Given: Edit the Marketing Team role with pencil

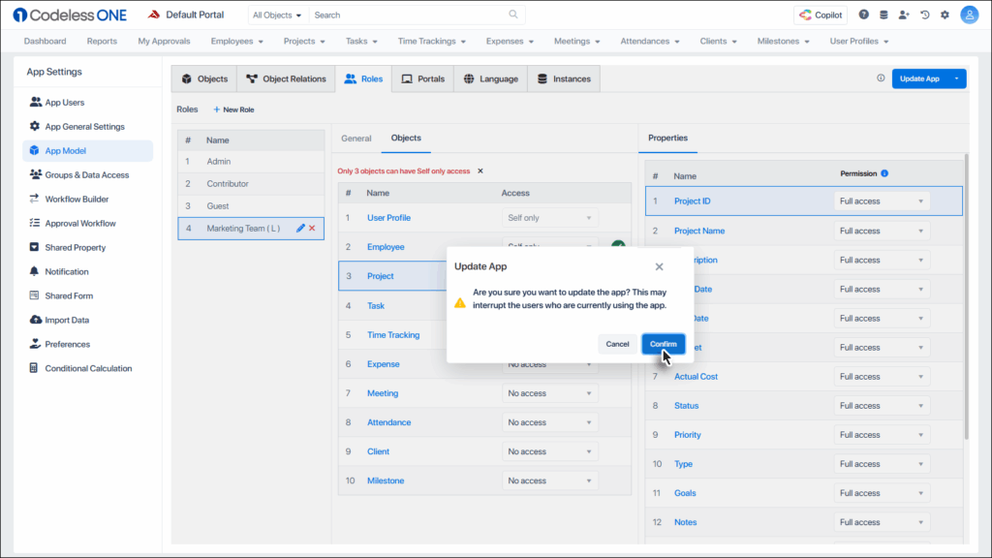Looking at the screenshot, I should coord(300,229).
